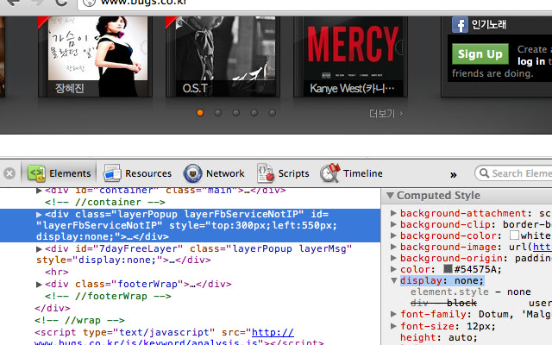The height and width of the screenshot is (345, 552).
Task: Open the Timeline panel
Action: tap(351, 173)
